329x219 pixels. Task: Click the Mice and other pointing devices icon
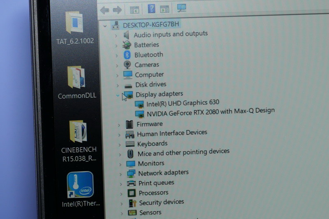[130, 154]
